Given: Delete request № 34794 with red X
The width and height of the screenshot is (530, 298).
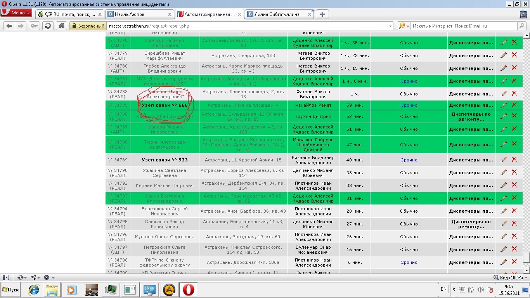Looking at the screenshot, I should coord(514,211).
